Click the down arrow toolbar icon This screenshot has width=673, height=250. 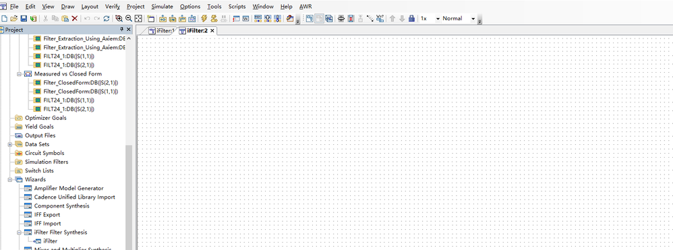coord(402,18)
